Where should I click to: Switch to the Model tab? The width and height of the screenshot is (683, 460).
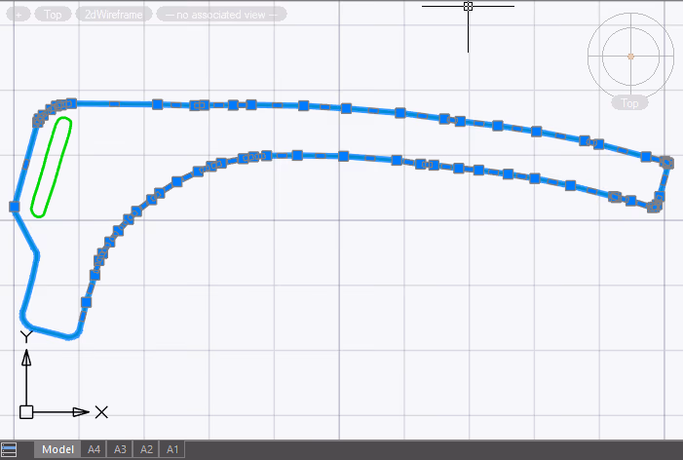[x=57, y=449]
